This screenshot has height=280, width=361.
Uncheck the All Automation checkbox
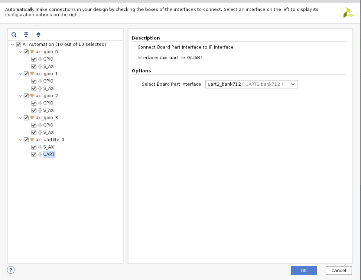tap(19, 45)
